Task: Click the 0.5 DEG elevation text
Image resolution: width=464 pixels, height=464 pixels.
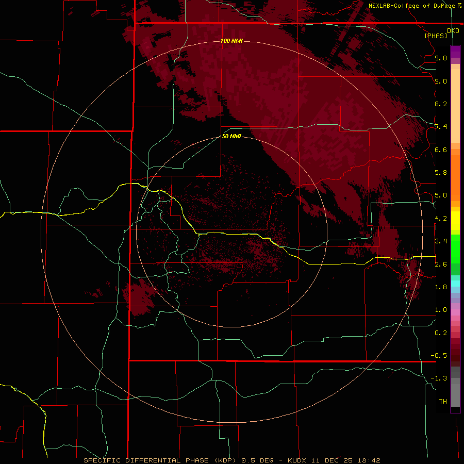Action: click(257, 460)
